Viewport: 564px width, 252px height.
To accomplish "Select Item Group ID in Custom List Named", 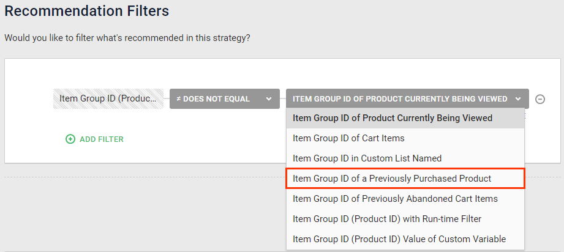I will (x=367, y=158).
